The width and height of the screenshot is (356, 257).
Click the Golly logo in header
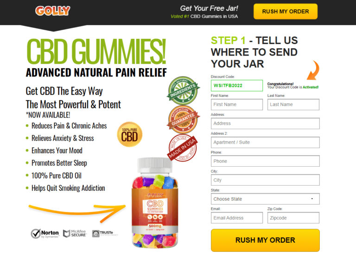click(x=53, y=11)
